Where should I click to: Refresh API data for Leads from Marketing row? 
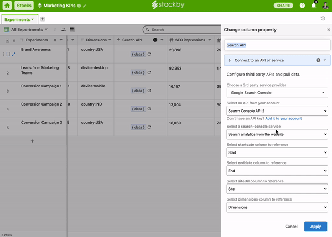pyautogui.click(x=149, y=72)
